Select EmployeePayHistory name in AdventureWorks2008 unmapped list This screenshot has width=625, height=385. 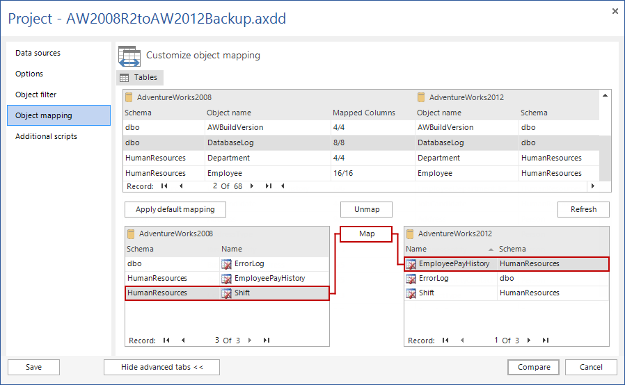point(270,278)
